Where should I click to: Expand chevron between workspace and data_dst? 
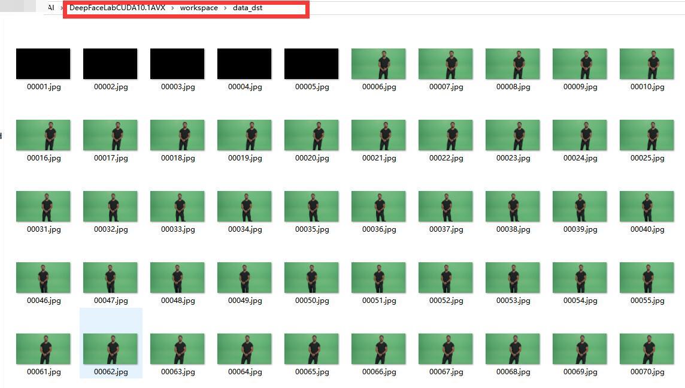point(225,8)
